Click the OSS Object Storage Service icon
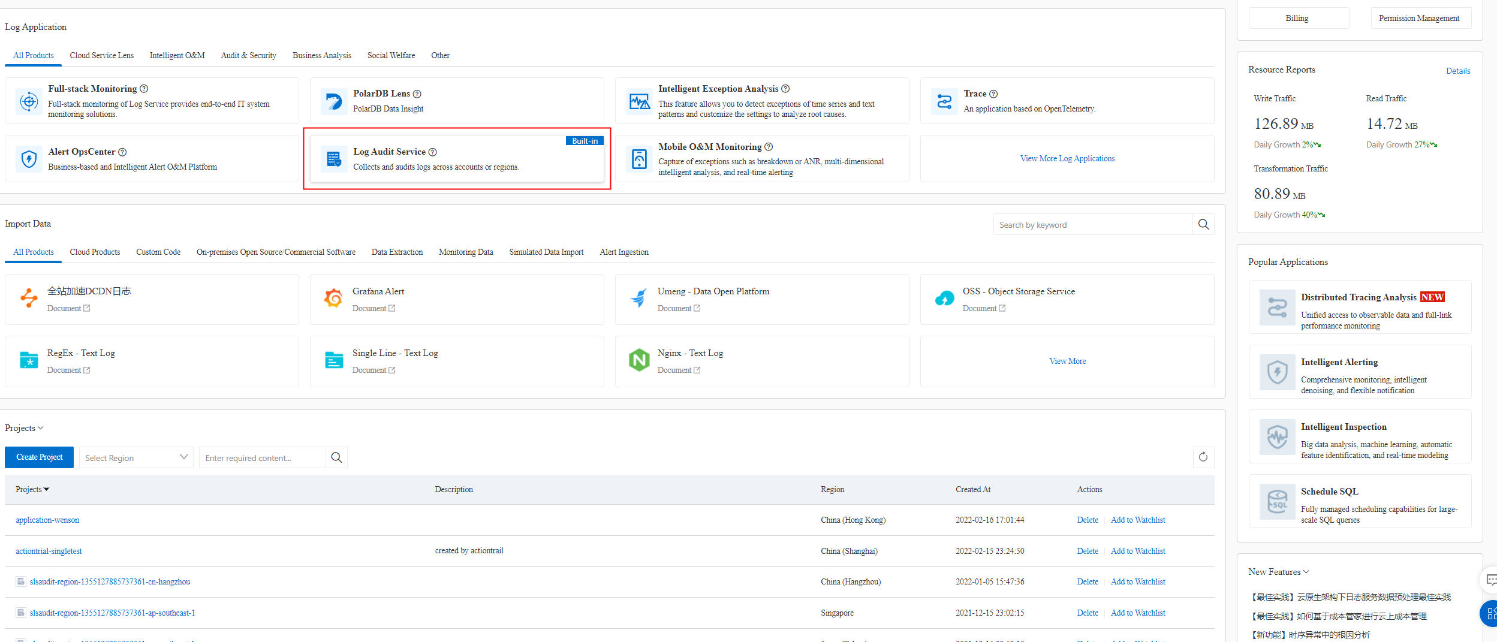 [x=944, y=298]
